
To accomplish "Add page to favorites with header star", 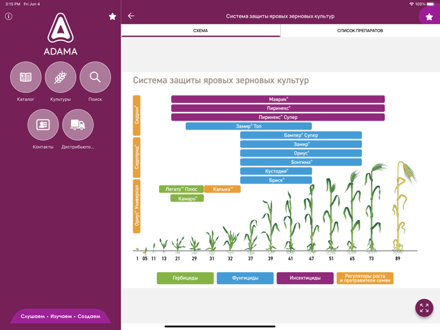I will coord(429,17).
